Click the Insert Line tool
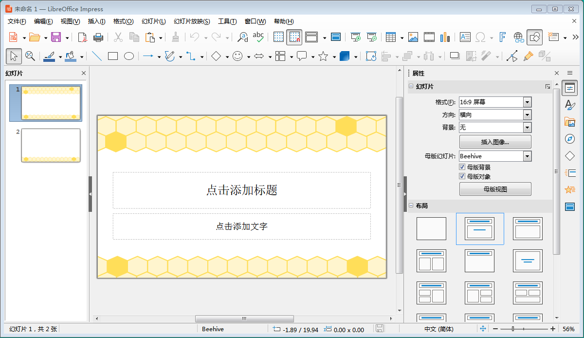The image size is (584, 338). click(x=97, y=56)
